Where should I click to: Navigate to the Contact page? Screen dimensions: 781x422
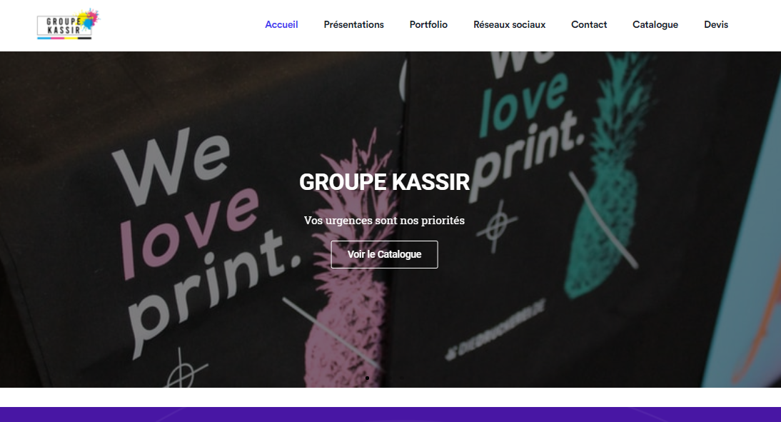point(589,24)
